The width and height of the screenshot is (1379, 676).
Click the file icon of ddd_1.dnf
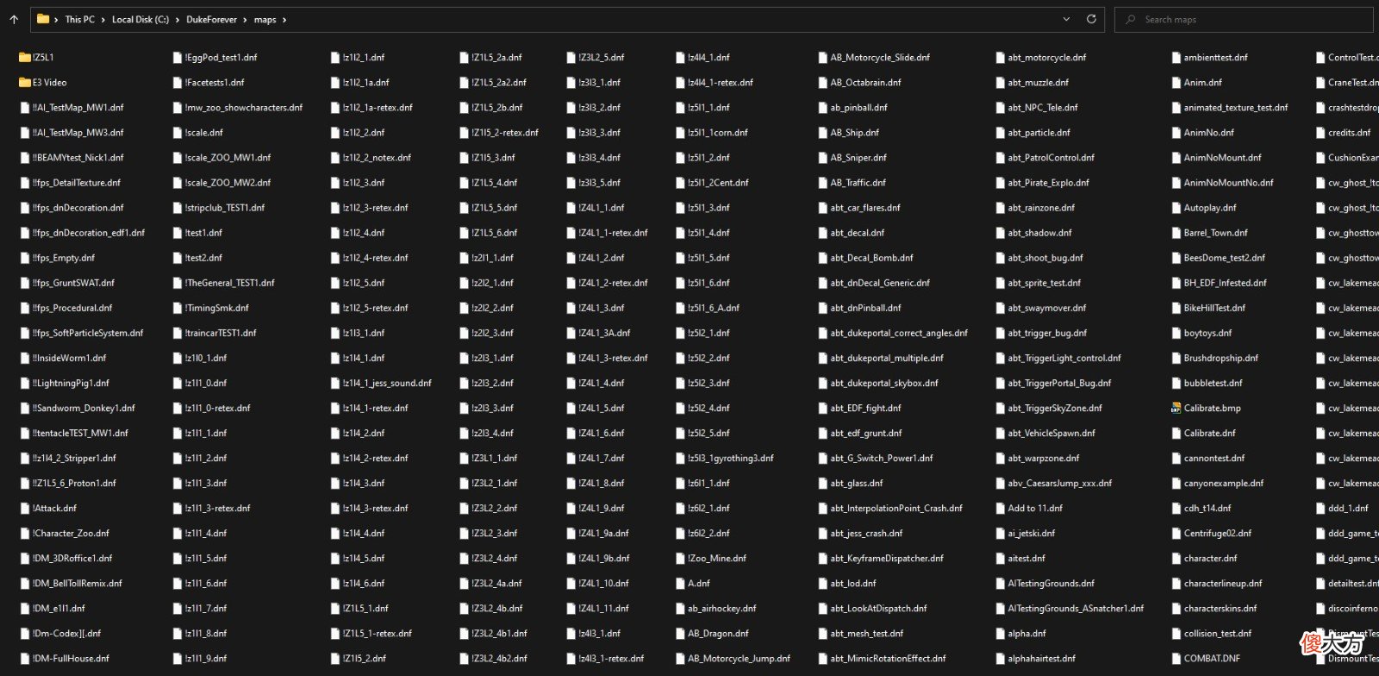point(1320,509)
